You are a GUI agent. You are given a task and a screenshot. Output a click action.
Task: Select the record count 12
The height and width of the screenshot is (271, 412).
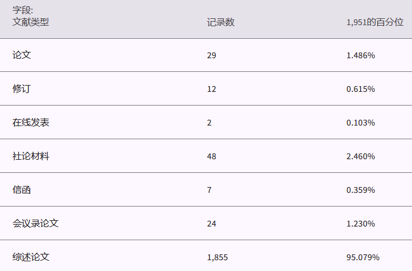[211, 89]
